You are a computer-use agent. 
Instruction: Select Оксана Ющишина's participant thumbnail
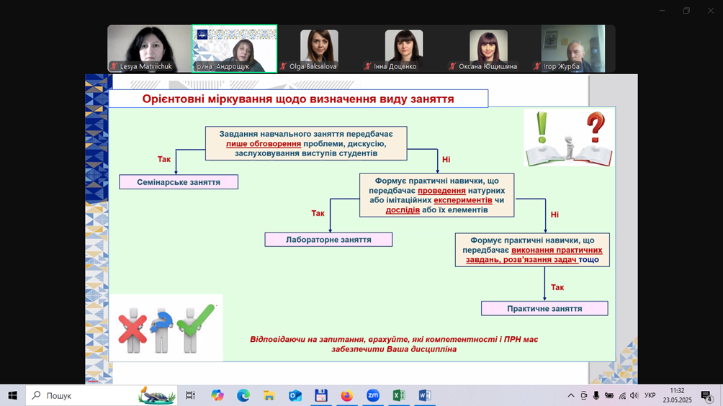pyautogui.click(x=489, y=48)
